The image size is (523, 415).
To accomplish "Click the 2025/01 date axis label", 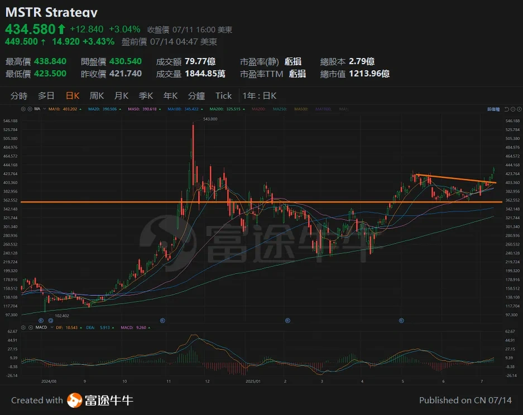I will pos(253,382).
